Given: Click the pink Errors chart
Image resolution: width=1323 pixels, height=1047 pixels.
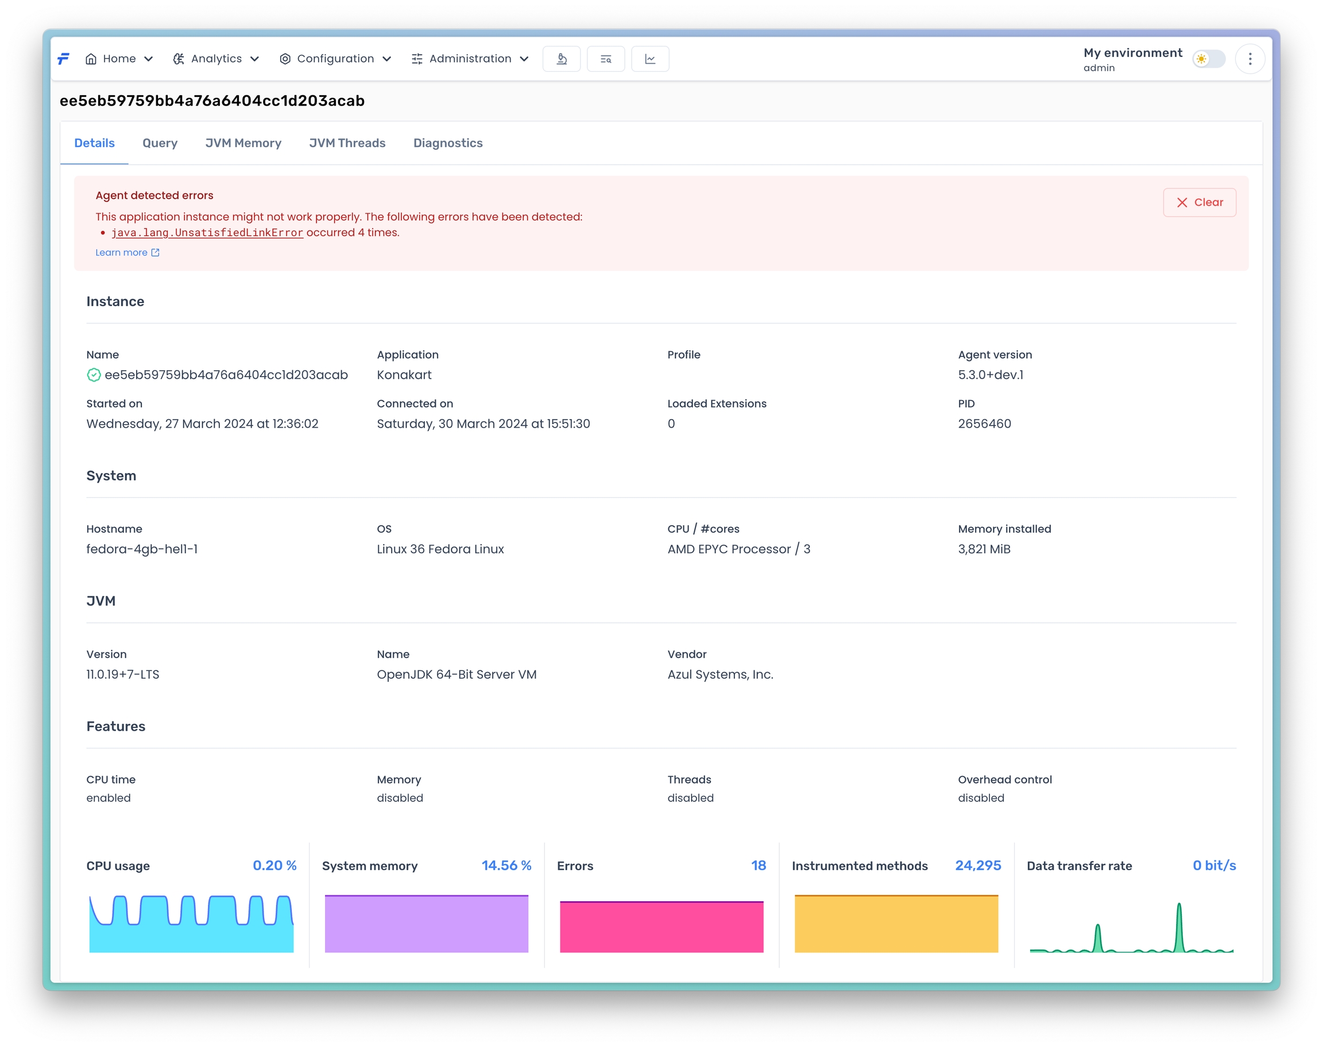Looking at the screenshot, I should [x=661, y=926].
